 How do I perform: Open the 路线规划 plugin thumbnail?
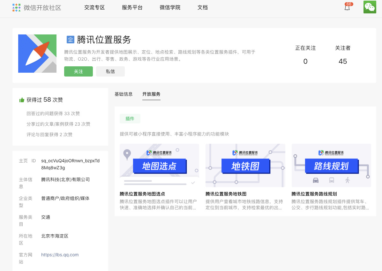[331, 165]
